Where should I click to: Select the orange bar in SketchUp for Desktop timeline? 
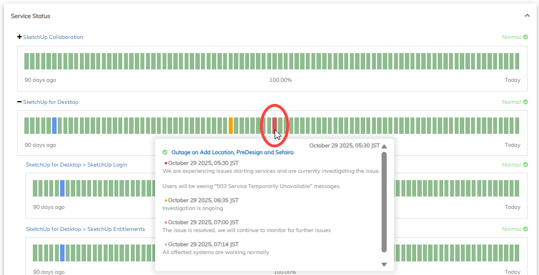pos(230,125)
